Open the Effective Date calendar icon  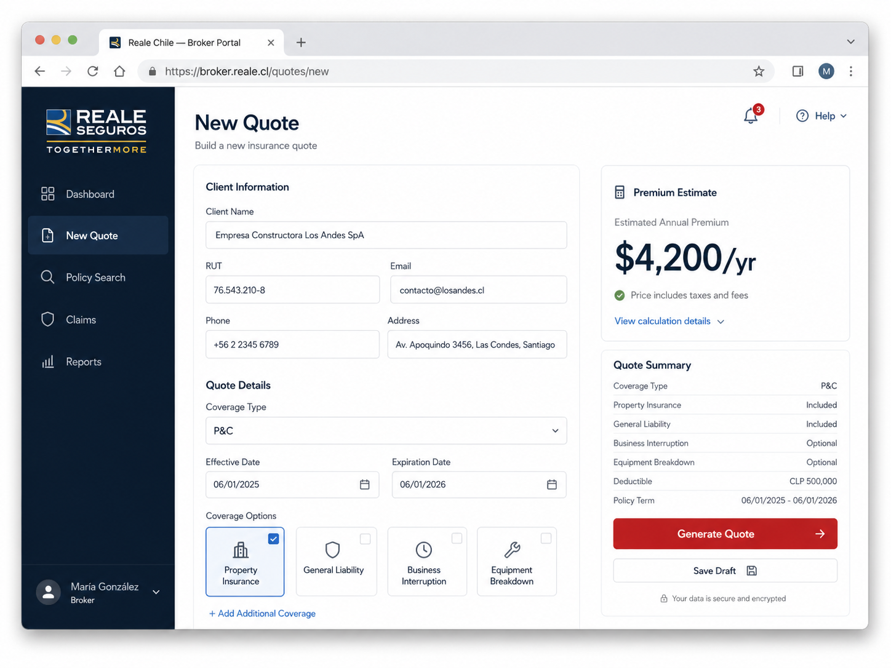tap(365, 485)
